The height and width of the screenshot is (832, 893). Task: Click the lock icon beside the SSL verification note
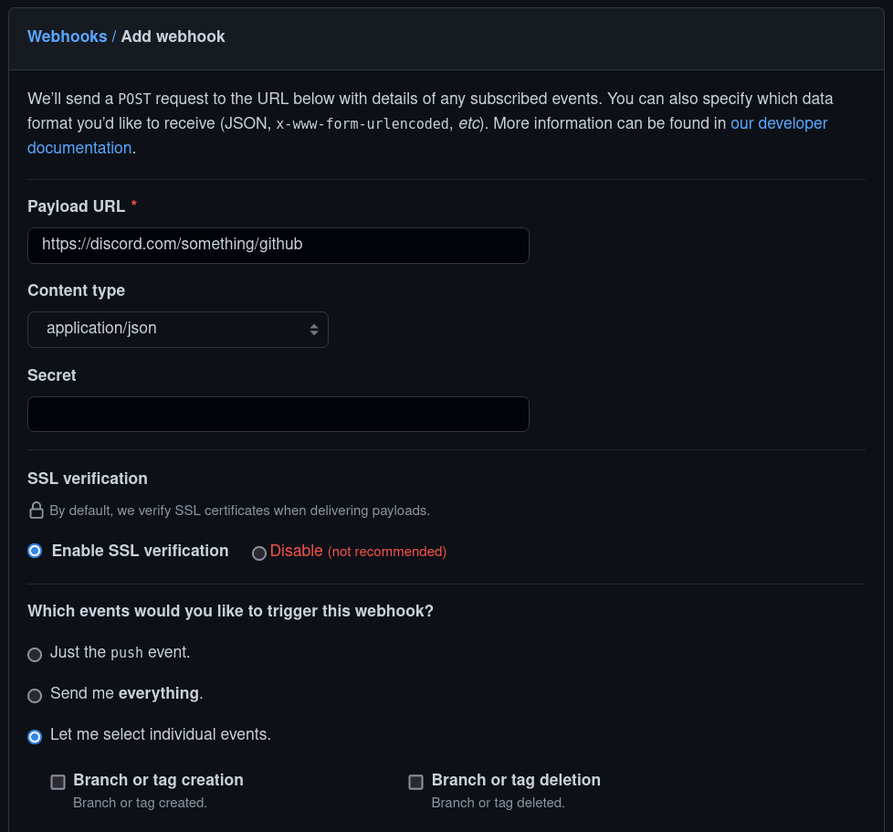35,510
